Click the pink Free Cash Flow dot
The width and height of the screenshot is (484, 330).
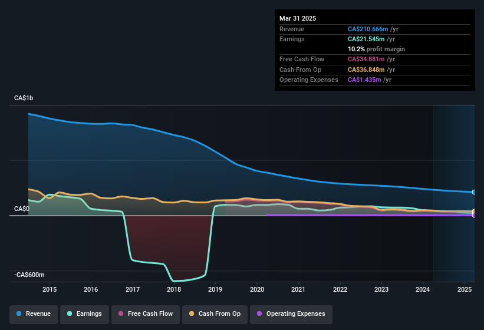(x=121, y=313)
